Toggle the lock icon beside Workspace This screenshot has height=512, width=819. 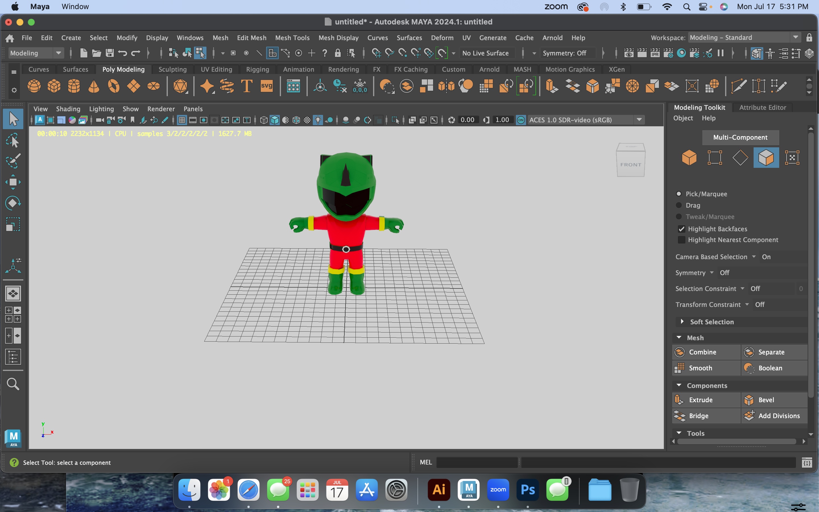[x=809, y=38]
